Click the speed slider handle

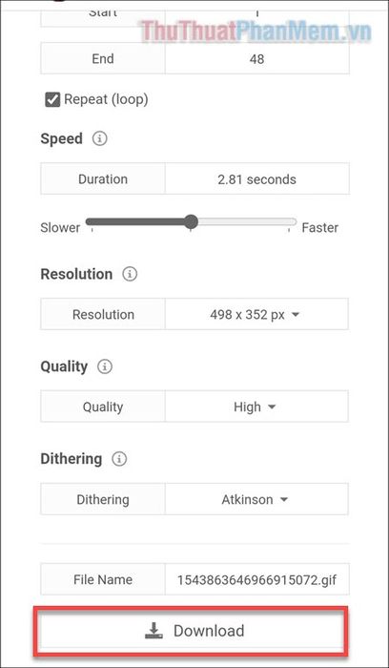pos(192,222)
